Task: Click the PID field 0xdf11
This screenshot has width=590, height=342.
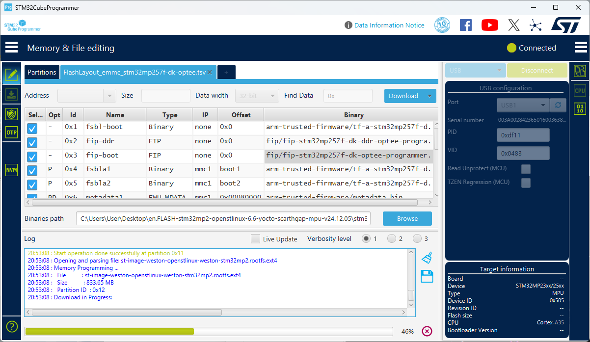Action: (x=523, y=135)
